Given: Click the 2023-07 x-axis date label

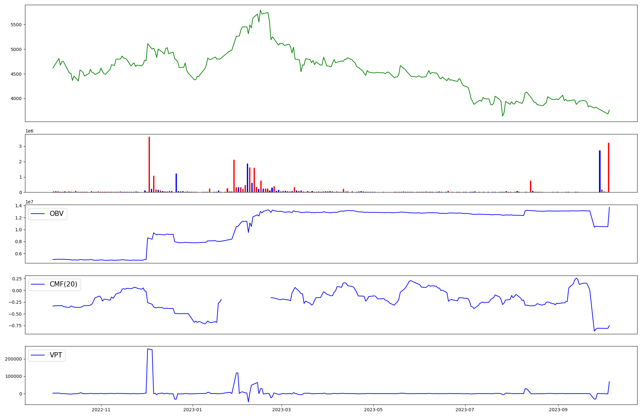Looking at the screenshot, I should coord(465,410).
